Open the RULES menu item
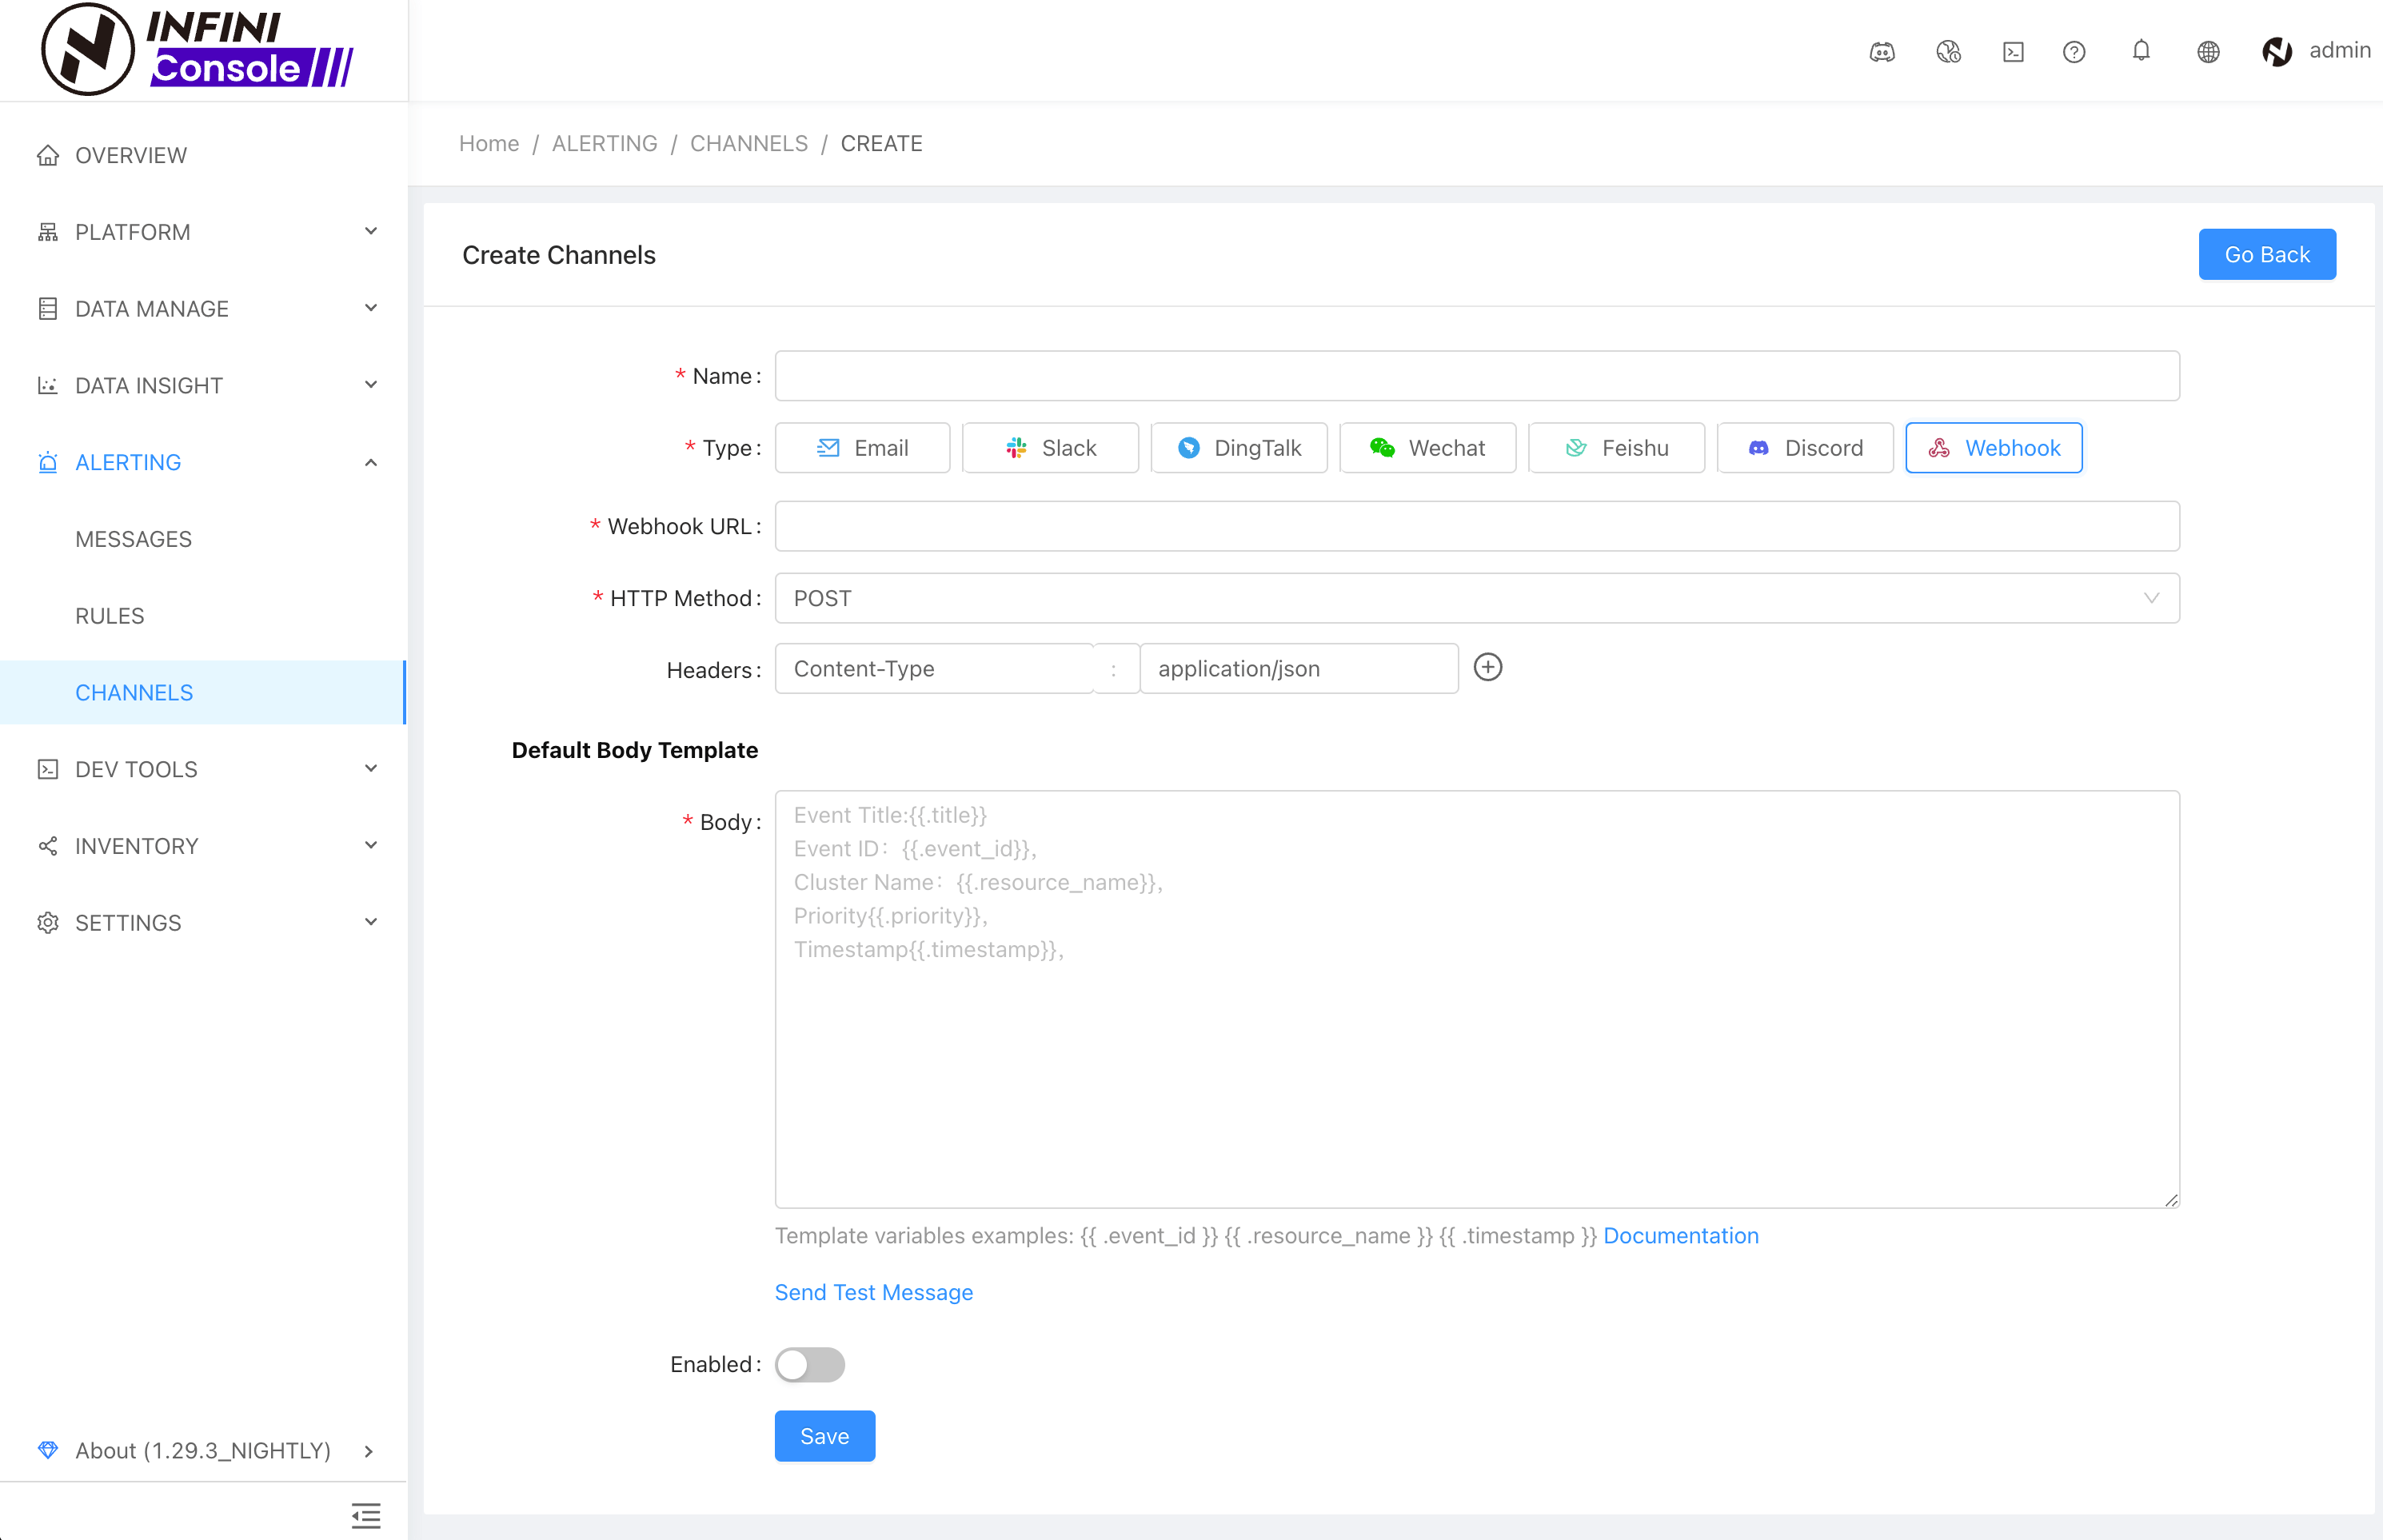This screenshot has height=1540, width=2383. click(110, 616)
